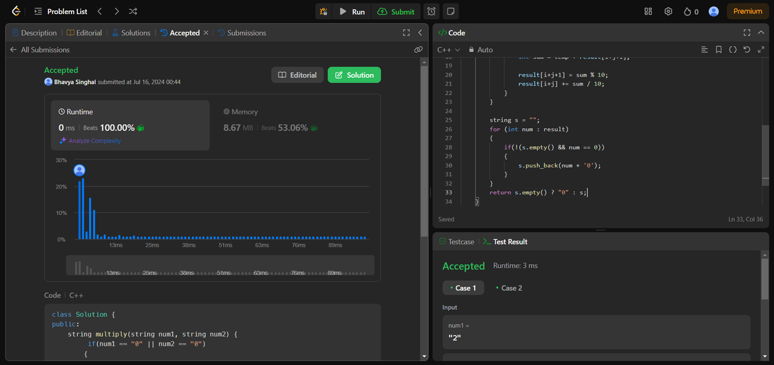The height and width of the screenshot is (365, 774).
Task: Select the Accepted tab
Action: coord(180,33)
